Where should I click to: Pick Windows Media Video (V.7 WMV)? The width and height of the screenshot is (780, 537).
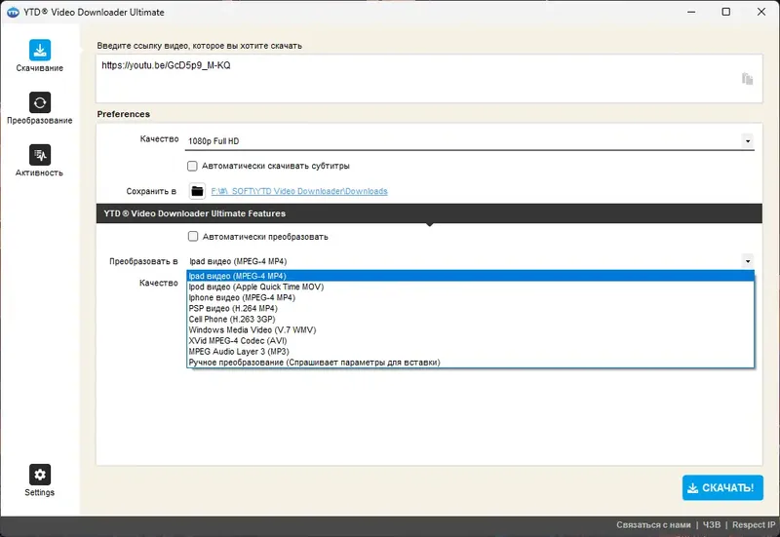pos(471,330)
